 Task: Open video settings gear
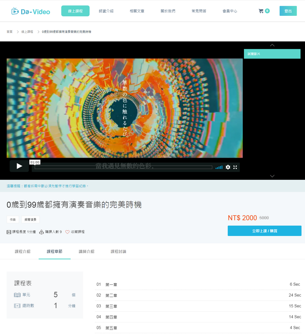pyautogui.click(x=228, y=167)
